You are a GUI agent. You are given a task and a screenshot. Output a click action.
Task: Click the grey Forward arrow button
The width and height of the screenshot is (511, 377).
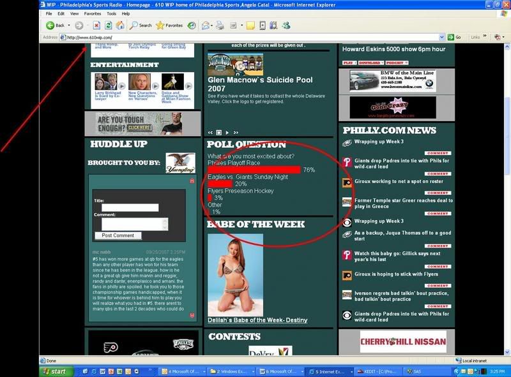click(79, 26)
